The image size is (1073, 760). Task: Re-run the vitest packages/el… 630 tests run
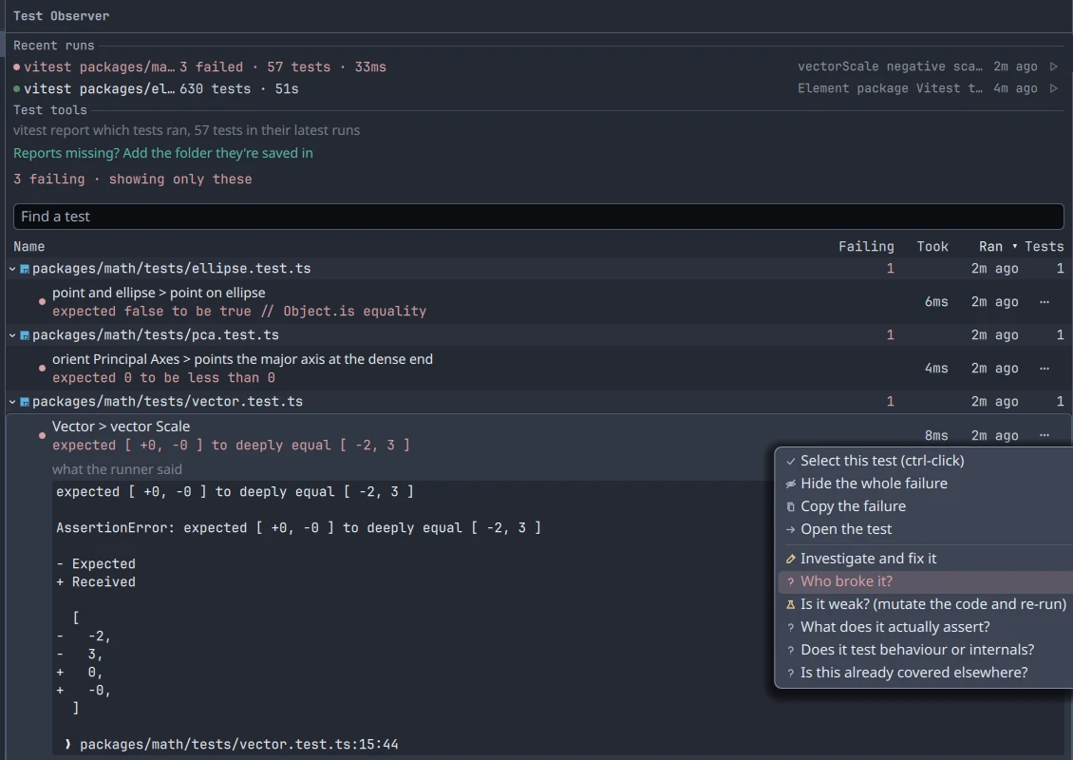pyautogui.click(x=1054, y=88)
